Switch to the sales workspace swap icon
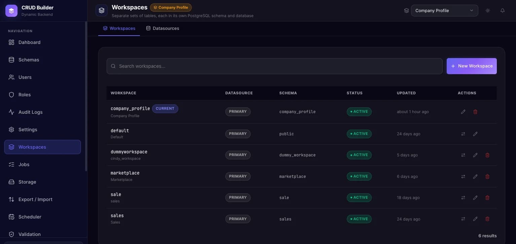The image size is (516, 244). 463,219
